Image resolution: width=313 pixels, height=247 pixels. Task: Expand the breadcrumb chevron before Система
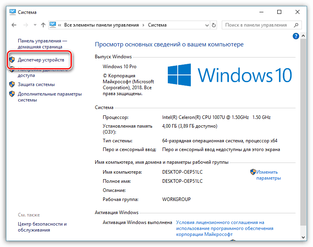(x=143, y=25)
